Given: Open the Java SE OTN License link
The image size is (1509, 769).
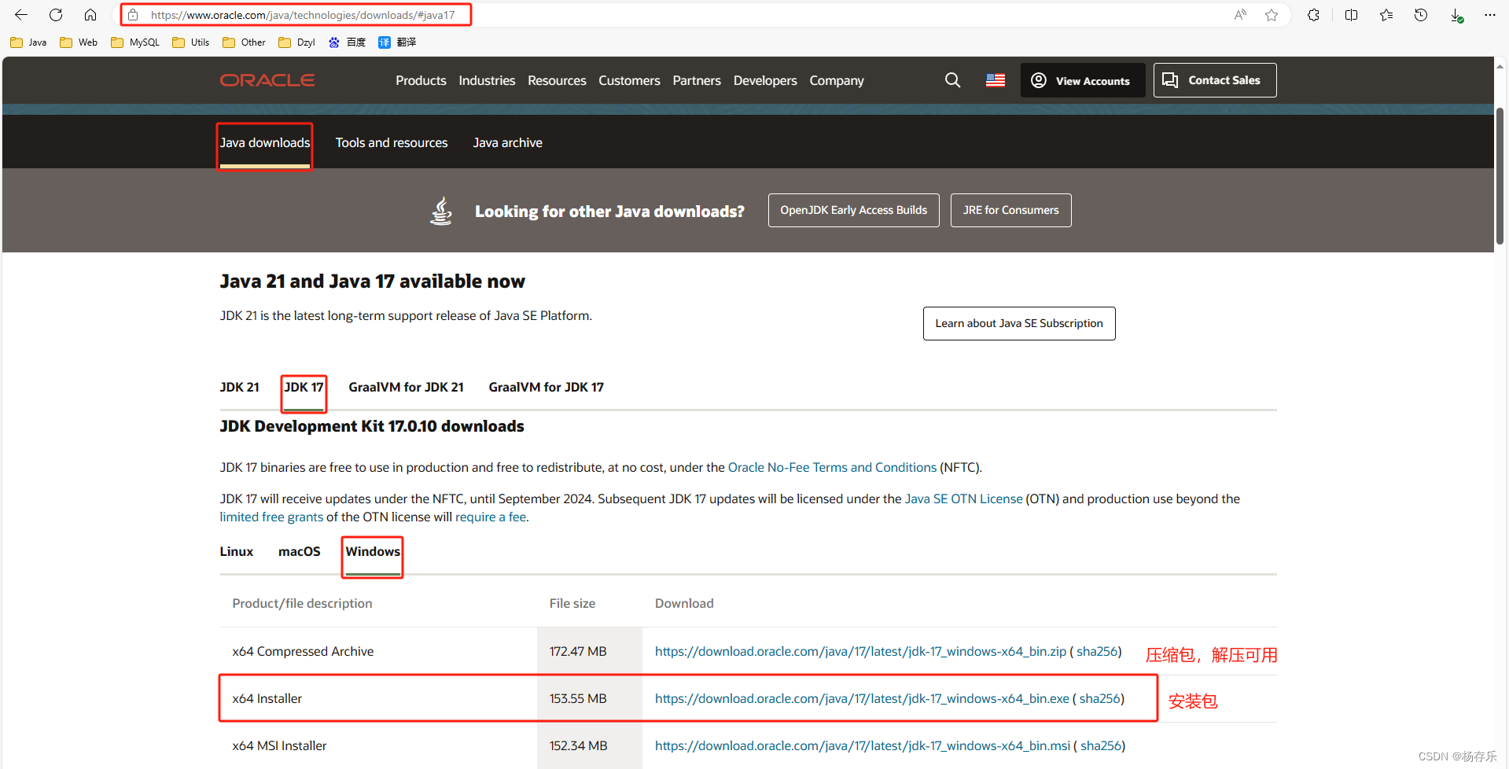Looking at the screenshot, I should pos(964,499).
